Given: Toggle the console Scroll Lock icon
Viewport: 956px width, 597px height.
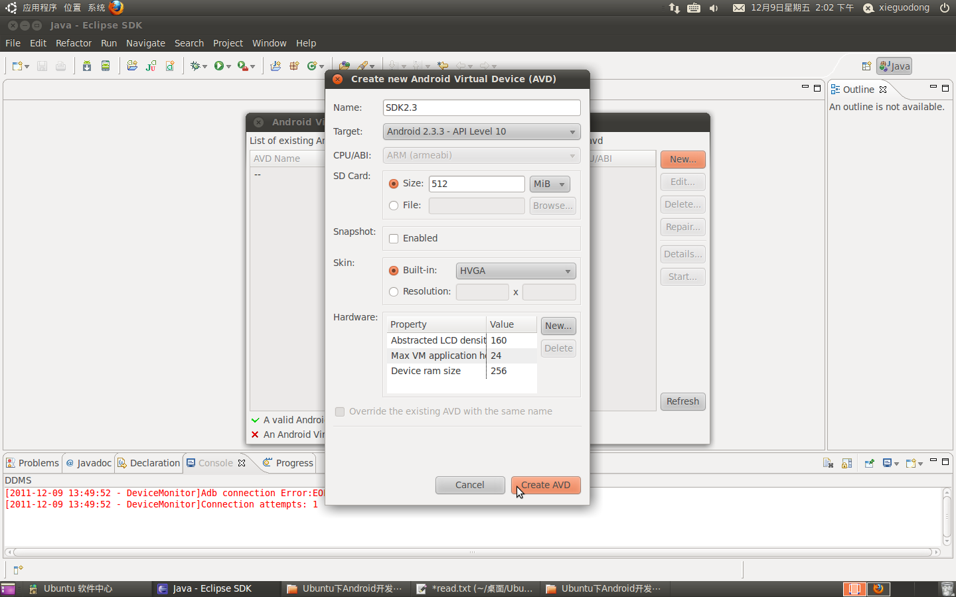Looking at the screenshot, I should click(846, 463).
